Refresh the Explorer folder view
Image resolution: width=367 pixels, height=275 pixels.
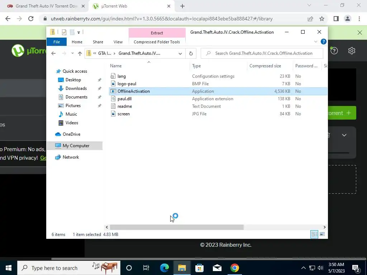coord(191,53)
